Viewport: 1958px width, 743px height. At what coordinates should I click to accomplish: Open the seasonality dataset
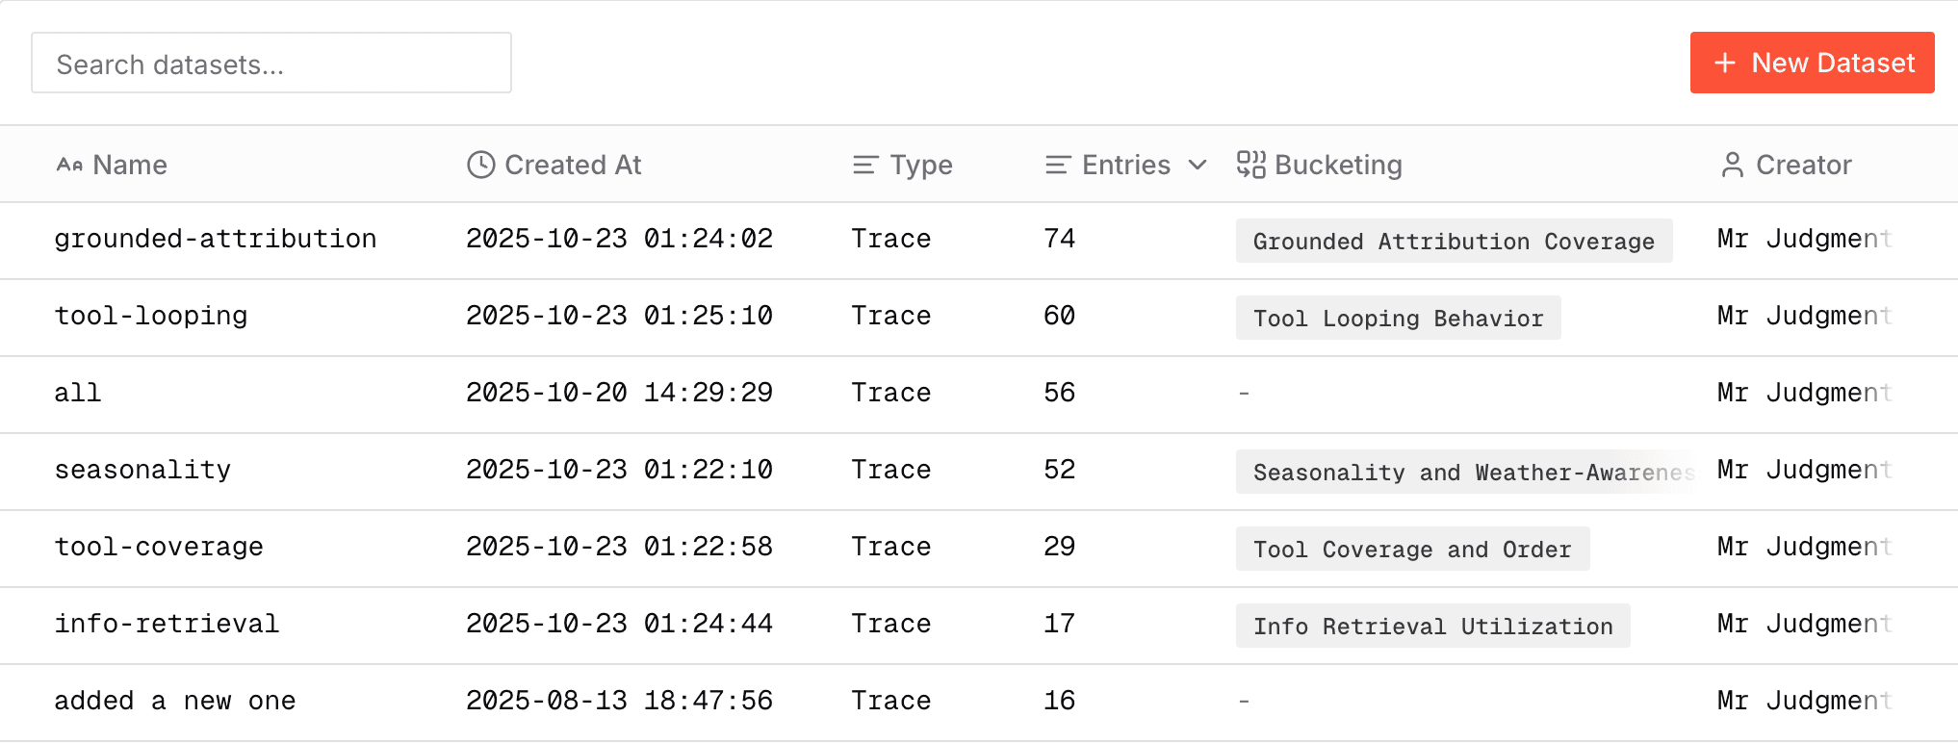click(142, 470)
